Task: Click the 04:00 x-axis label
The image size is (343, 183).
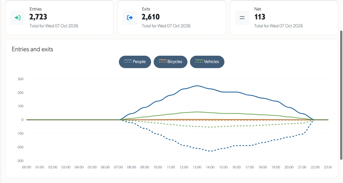Action: pyautogui.click(x=79, y=167)
